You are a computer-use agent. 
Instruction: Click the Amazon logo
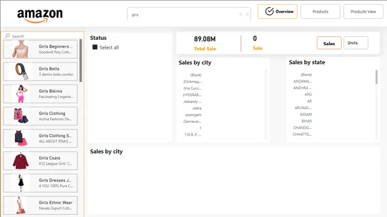point(40,16)
